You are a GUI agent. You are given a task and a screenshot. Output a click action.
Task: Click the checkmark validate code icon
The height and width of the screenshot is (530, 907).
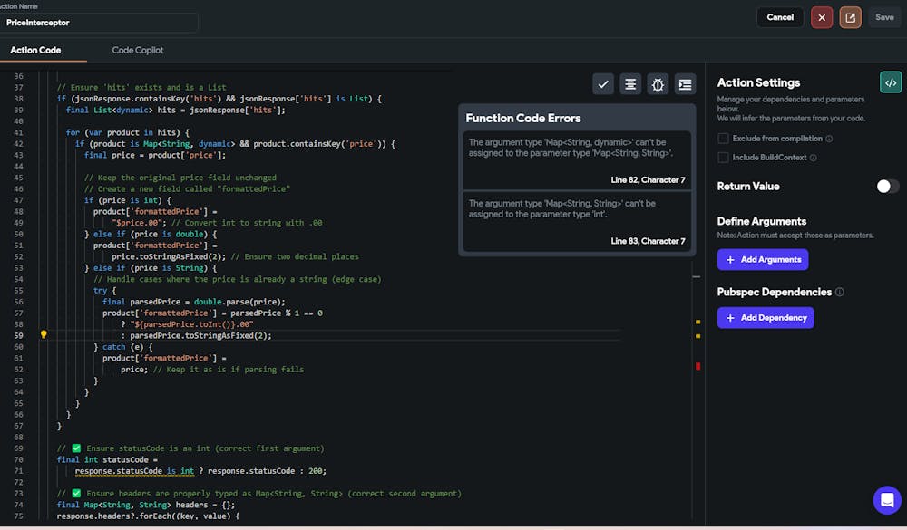pyautogui.click(x=603, y=84)
